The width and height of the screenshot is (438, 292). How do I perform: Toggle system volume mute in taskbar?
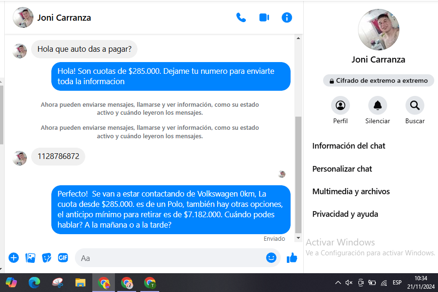tap(349, 283)
